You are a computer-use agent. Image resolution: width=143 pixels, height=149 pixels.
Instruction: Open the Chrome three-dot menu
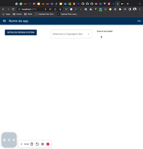tap(140, 9)
